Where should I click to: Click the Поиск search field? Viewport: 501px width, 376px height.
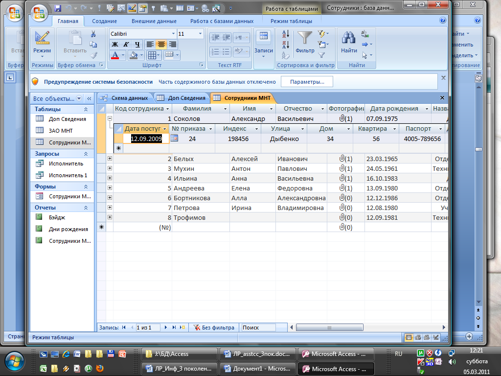coord(257,328)
